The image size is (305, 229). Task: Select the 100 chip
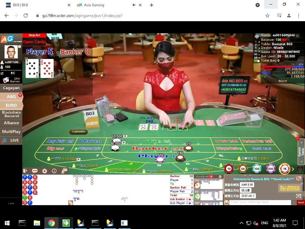coord(257,169)
